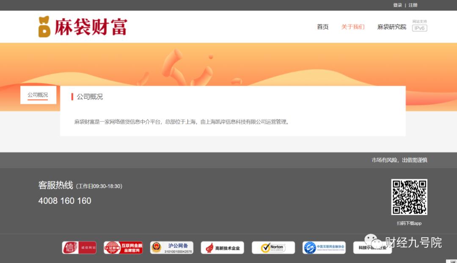457x263 pixels.
Task: Click the 麻袋财富 cat logo icon
Action: [x=44, y=26]
